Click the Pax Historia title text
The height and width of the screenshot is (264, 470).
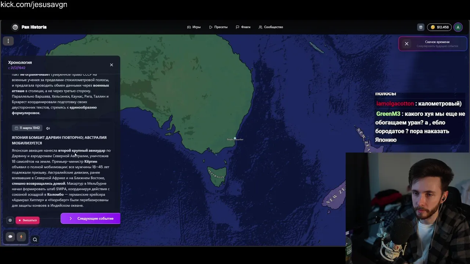[34, 27]
